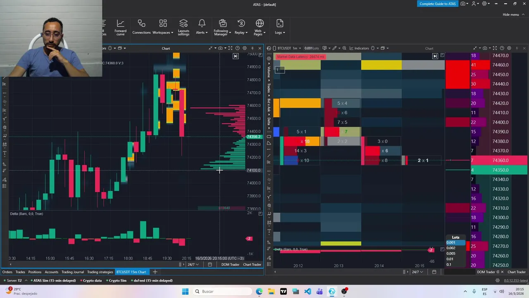Open settings gear in left chart header
This screenshot has height=298, width=529.
pyautogui.click(x=245, y=48)
